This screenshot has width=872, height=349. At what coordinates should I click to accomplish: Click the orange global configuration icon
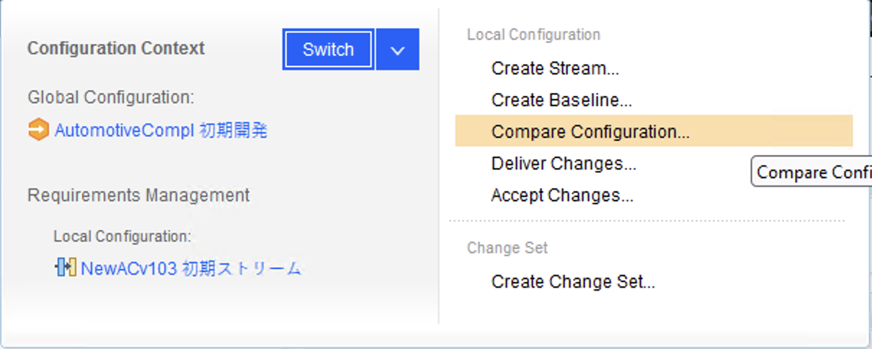pyautogui.click(x=38, y=131)
